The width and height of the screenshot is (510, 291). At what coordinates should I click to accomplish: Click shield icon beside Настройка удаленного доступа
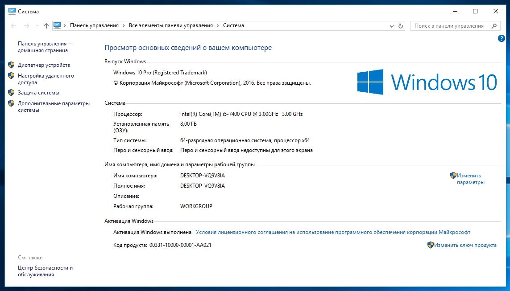12,76
